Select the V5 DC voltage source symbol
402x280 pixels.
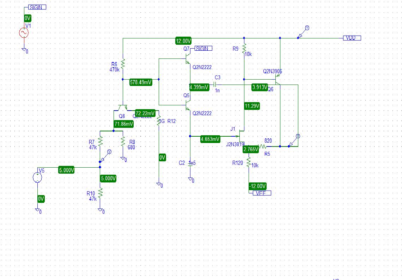pos(37,177)
